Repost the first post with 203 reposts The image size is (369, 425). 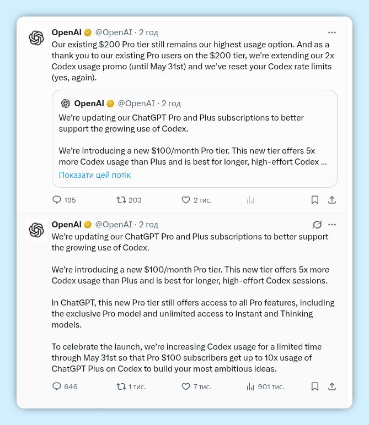[x=121, y=200]
